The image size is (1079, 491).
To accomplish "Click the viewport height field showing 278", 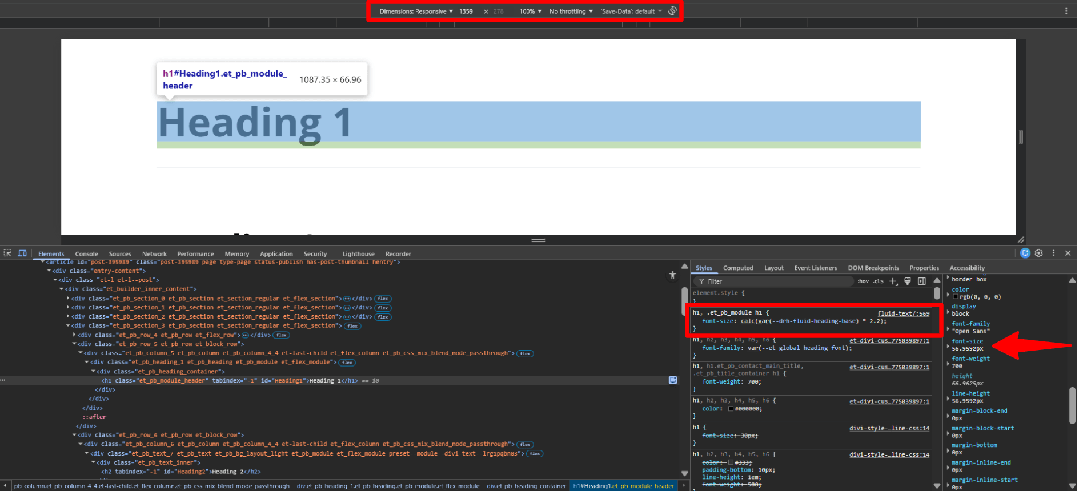I will click(499, 11).
